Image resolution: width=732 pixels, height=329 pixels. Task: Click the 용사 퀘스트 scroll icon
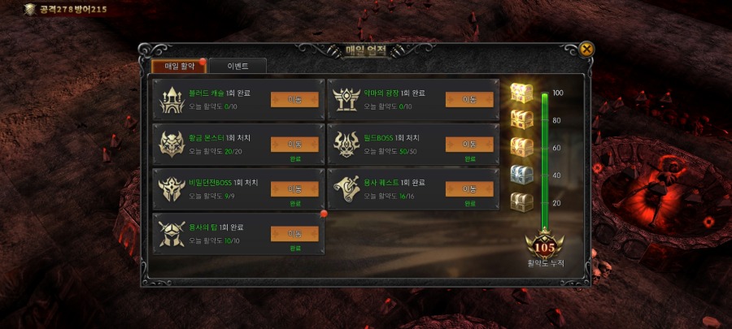coord(346,188)
